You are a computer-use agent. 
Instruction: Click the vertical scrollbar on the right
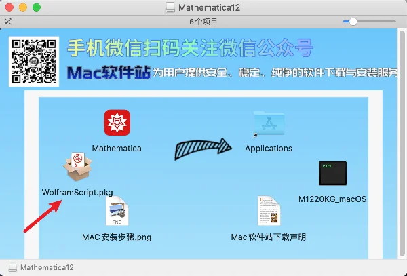402,144
